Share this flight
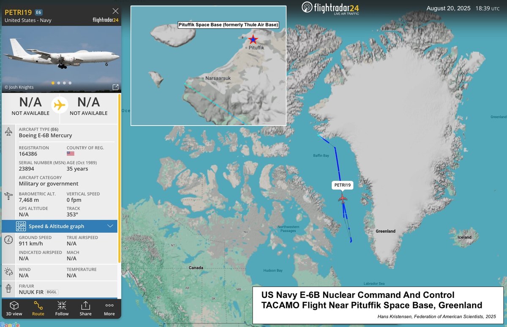Image resolution: width=507 pixels, height=327 pixels. pyautogui.click(x=85, y=308)
